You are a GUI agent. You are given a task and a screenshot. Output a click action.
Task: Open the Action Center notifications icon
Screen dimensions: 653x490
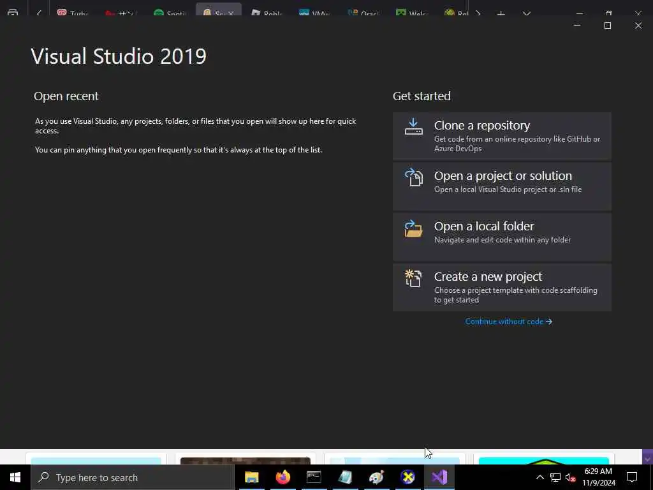[632, 477]
